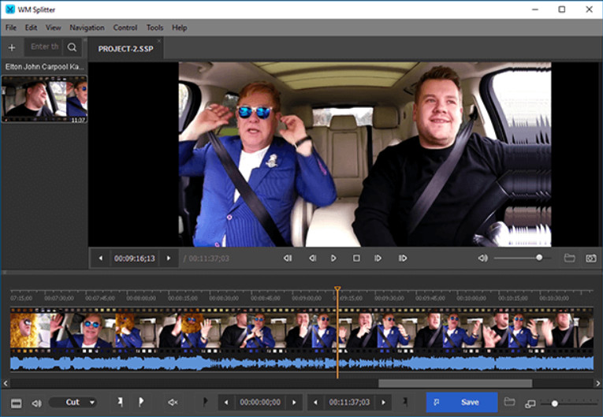603x417 pixels.
Task: Click the end time field 00:11:37;03
Action: 349,402
